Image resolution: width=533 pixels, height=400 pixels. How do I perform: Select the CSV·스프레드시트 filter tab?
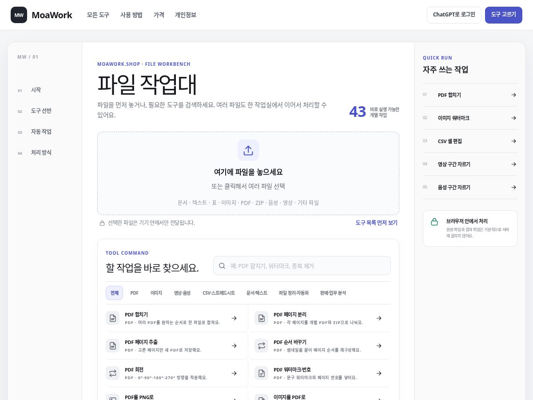pos(219,293)
